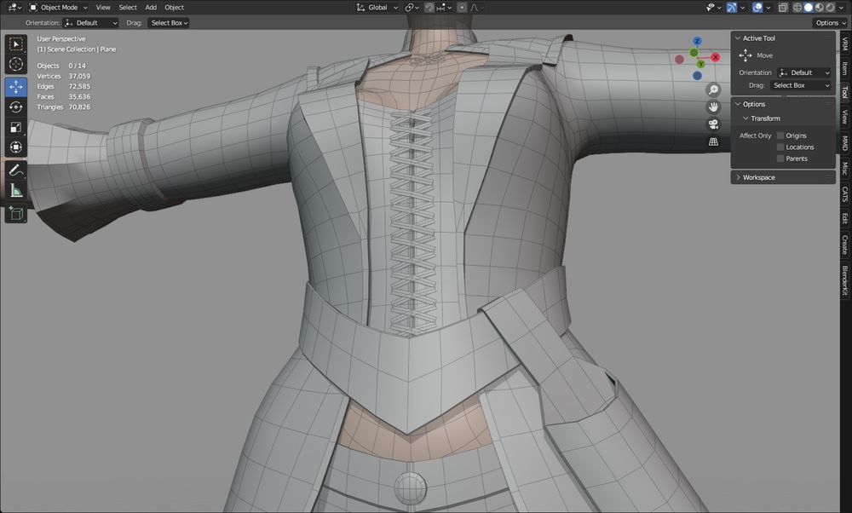The image size is (852, 513).
Task: Select the Measure tool
Action: tap(15, 191)
